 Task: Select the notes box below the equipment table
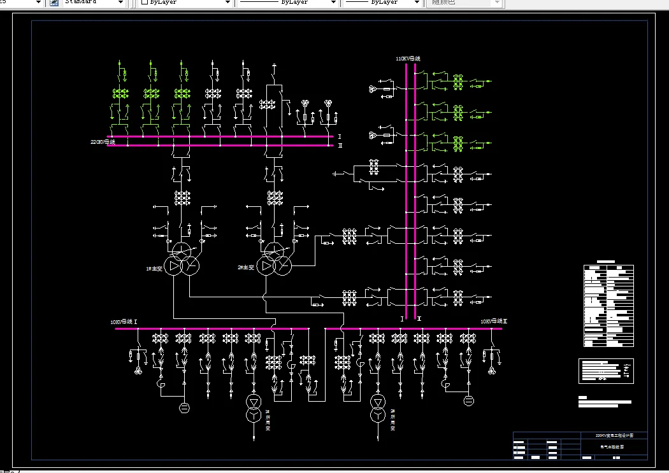click(x=606, y=371)
